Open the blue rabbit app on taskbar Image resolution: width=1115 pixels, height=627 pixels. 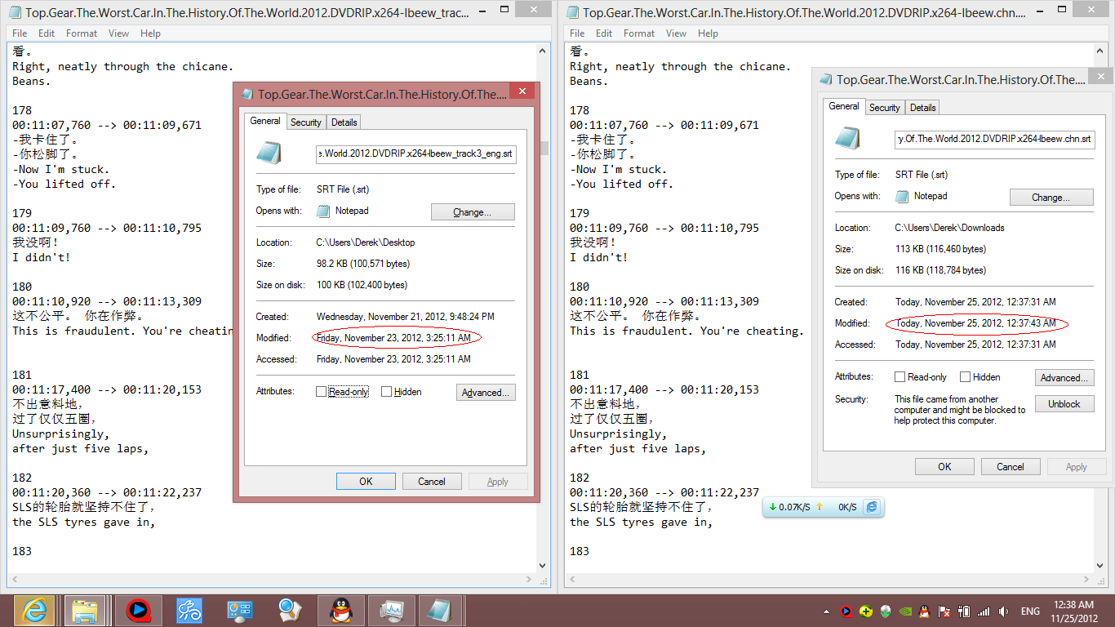click(x=189, y=610)
